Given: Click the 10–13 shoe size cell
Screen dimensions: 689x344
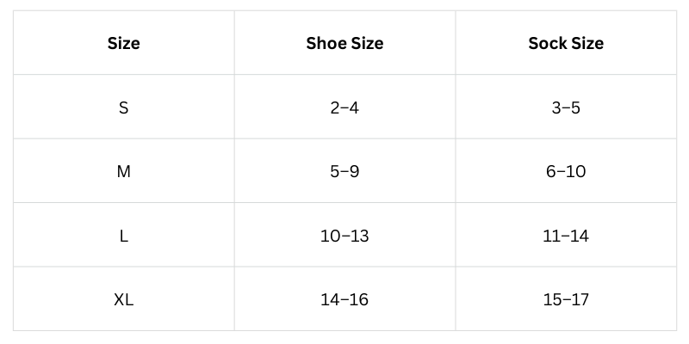Looking at the screenshot, I should coord(344,236).
